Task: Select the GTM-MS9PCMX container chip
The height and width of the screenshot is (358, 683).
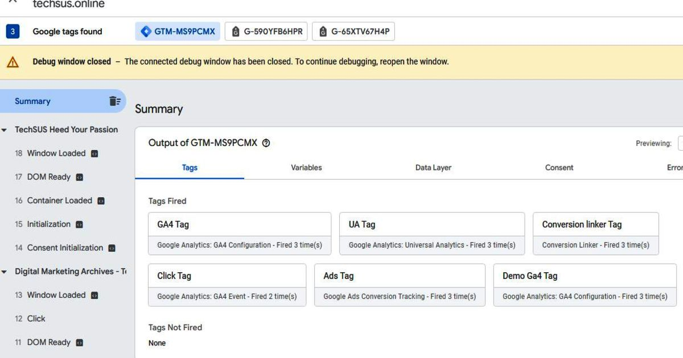Action: (178, 32)
